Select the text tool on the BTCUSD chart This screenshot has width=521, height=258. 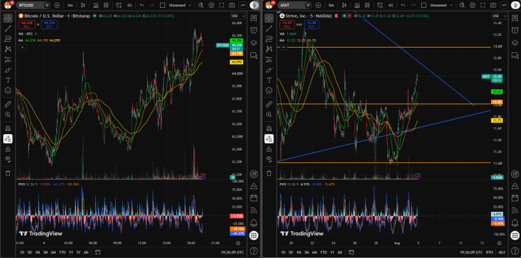8,80
